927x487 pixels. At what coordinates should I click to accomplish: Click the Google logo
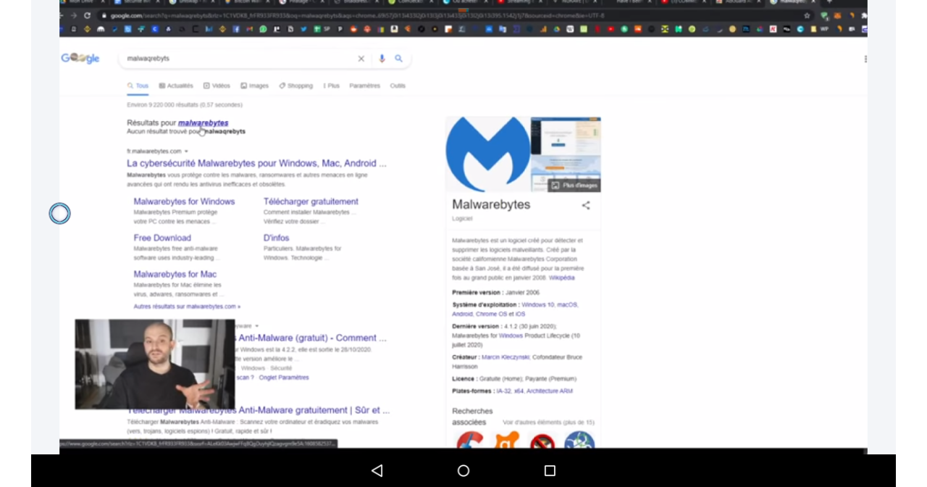pyautogui.click(x=80, y=59)
